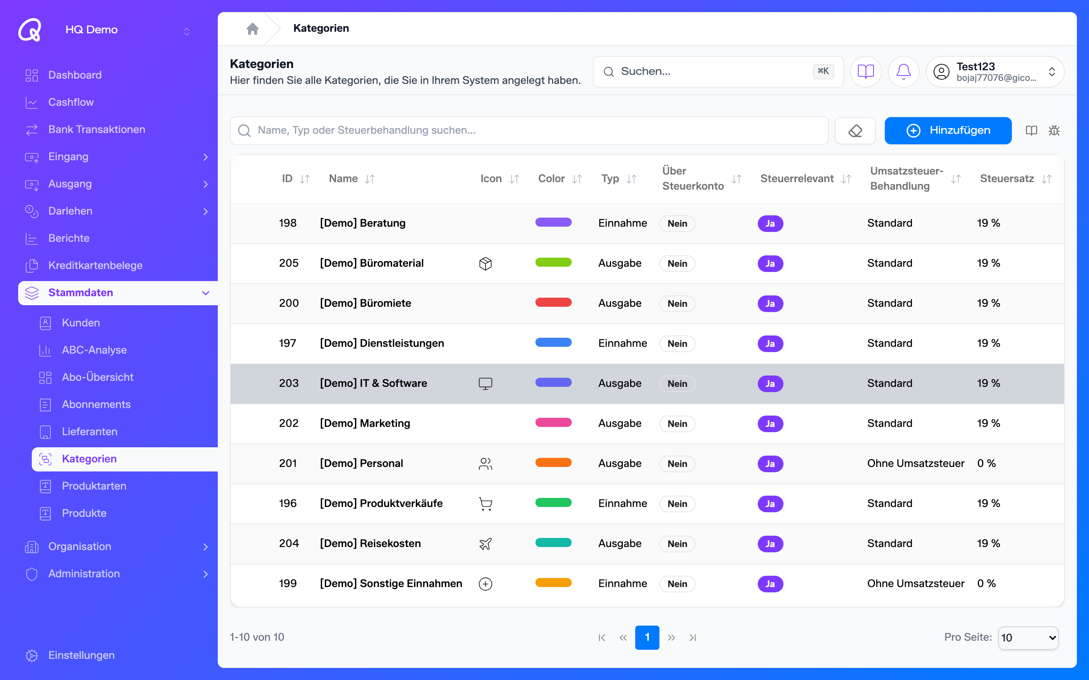Image resolution: width=1089 pixels, height=680 pixels.
Task: Open the table help book icon
Action: click(x=1032, y=130)
